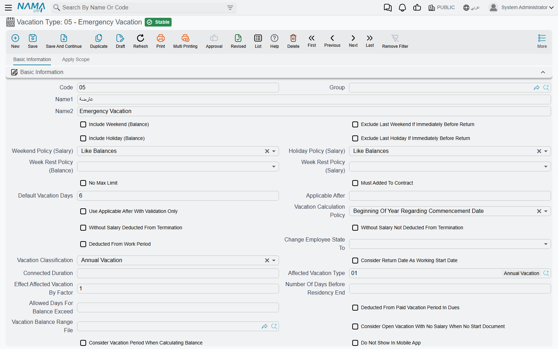Select Basic Information tab

32,59
